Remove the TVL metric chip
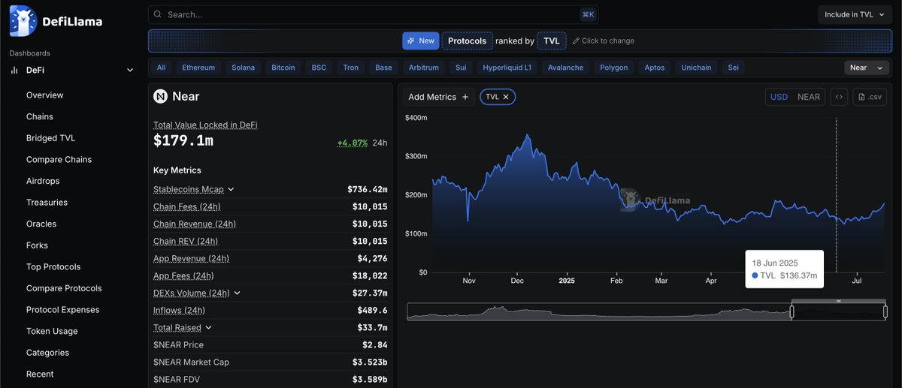 (506, 97)
